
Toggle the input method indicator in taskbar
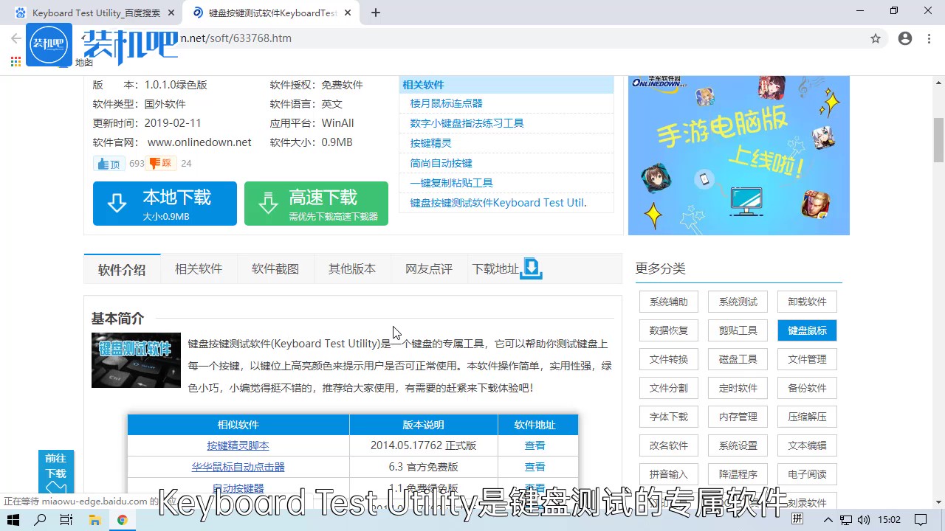point(797,519)
